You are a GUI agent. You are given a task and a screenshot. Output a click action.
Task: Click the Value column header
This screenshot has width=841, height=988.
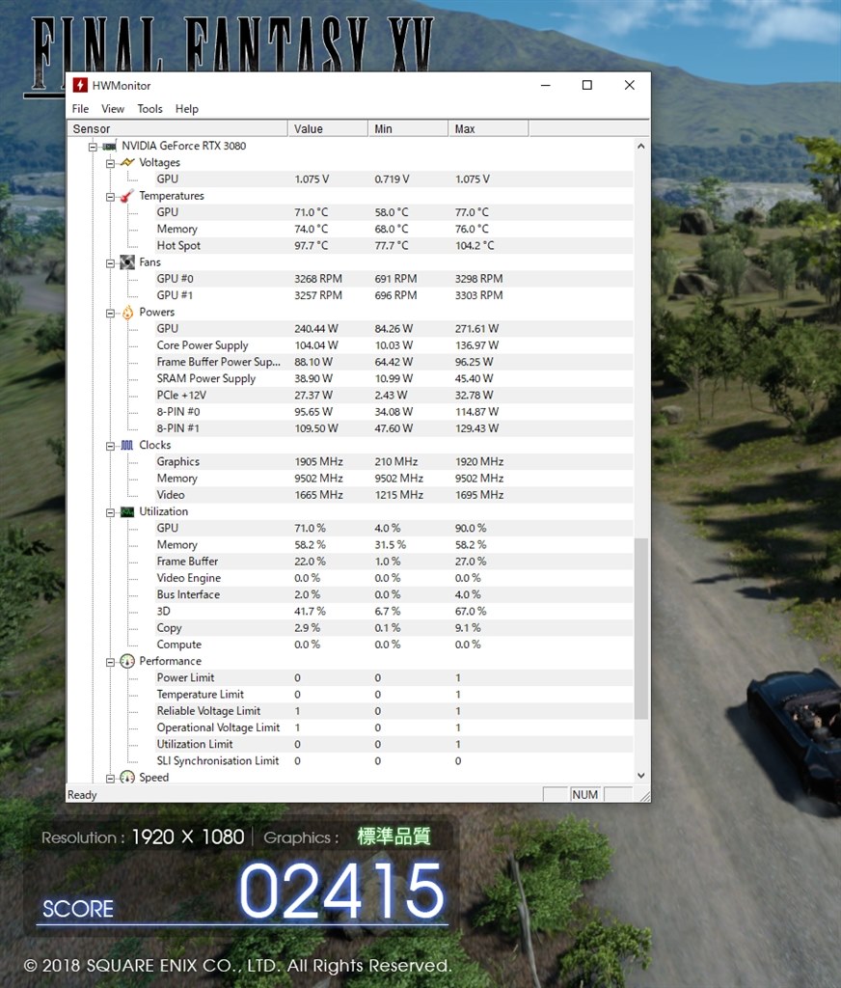coord(328,128)
